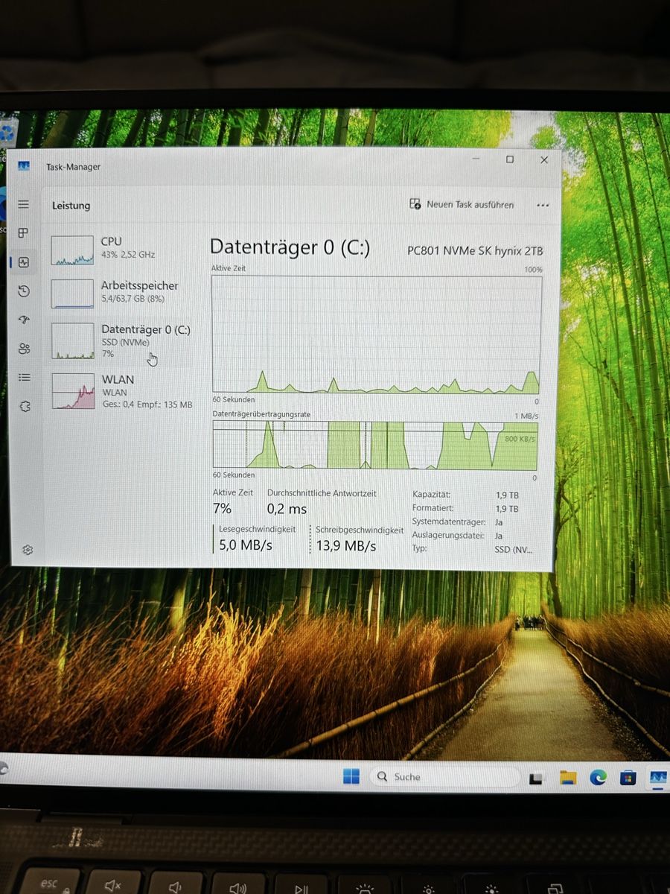Click the 13,9 MB/s write speed value
The width and height of the screenshot is (670, 894).
click(x=345, y=546)
